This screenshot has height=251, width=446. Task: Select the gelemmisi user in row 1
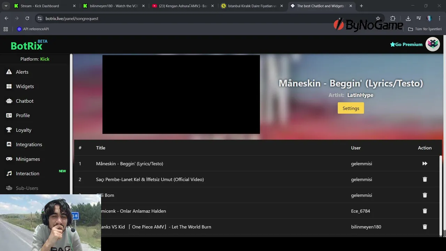point(361,163)
